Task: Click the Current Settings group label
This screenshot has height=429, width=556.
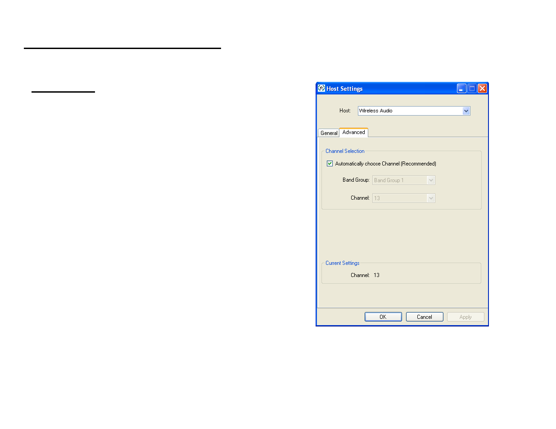Action: [x=342, y=263]
